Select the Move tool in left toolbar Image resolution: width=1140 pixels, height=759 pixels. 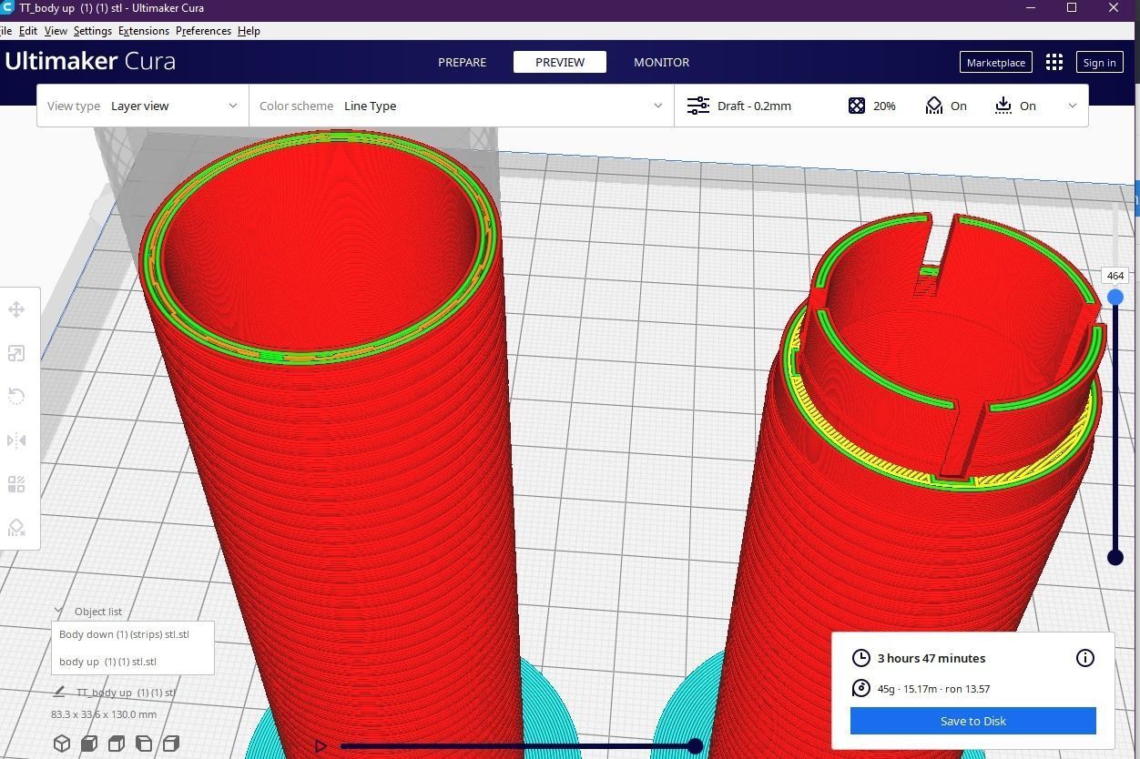tap(16, 309)
